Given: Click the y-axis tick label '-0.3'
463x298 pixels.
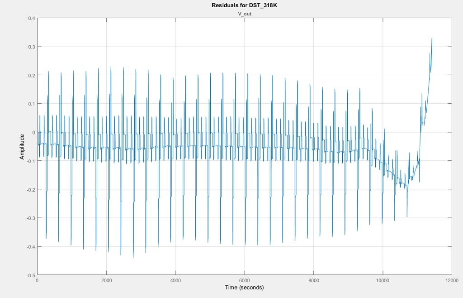Looking at the screenshot, I should coord(31,218).
